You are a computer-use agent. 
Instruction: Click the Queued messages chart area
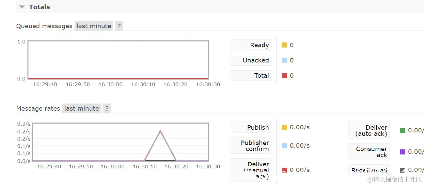tap(118, 60)
